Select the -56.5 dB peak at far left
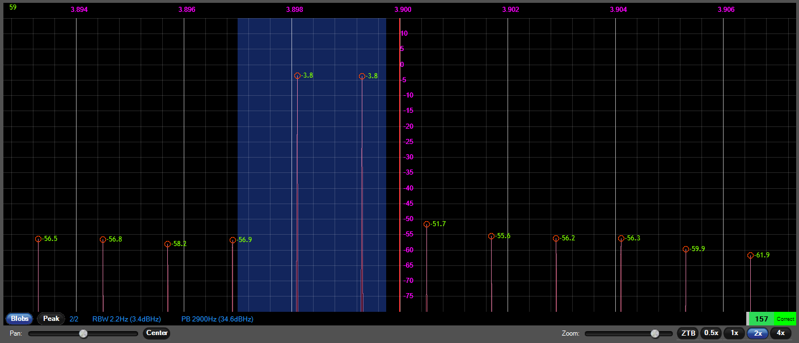 tap(38, 239)
